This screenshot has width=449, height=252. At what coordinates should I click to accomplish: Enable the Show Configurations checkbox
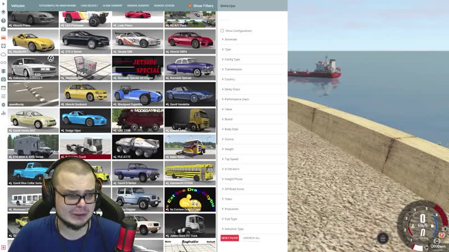coord(222,31)
